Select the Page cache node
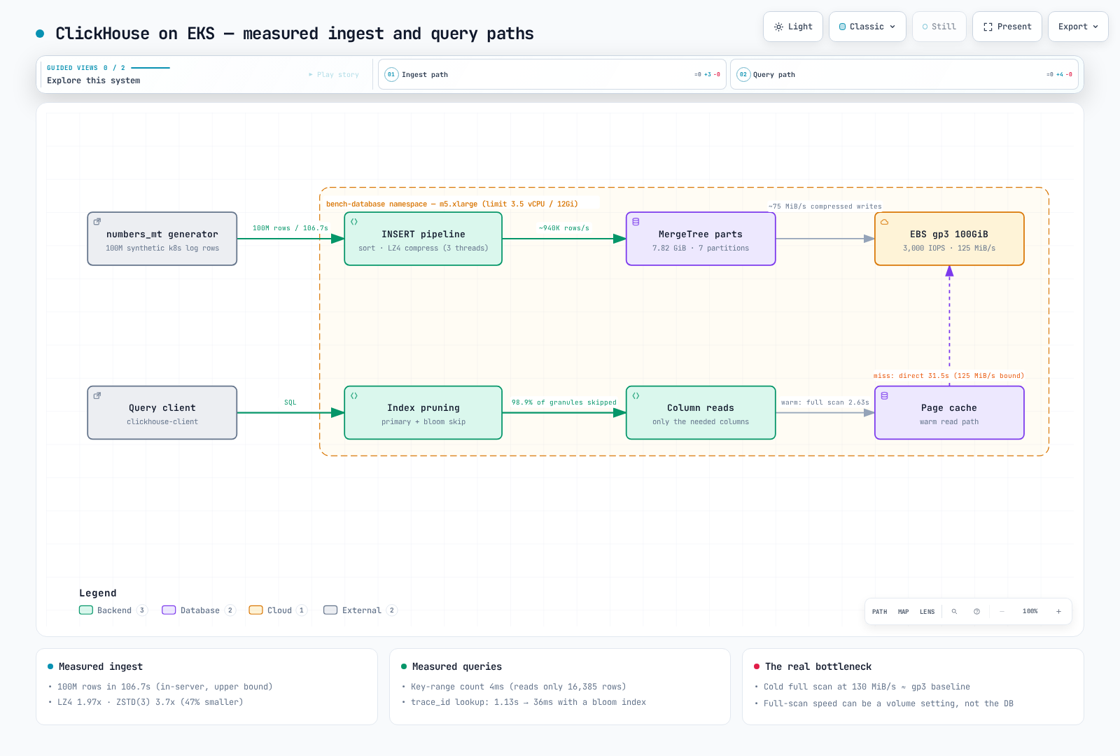 click(949, 413)
